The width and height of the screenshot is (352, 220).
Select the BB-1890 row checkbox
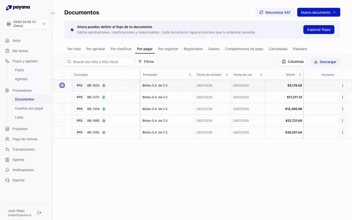tap(62, 121)
